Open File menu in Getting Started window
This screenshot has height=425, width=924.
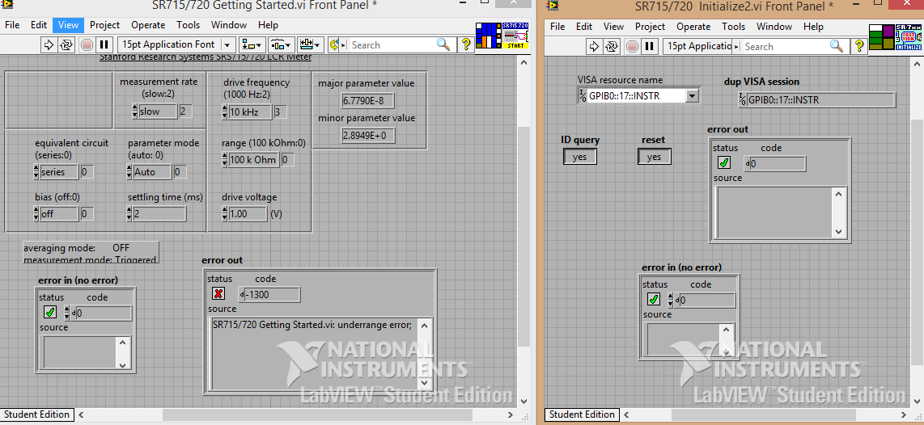click(12, 25)
